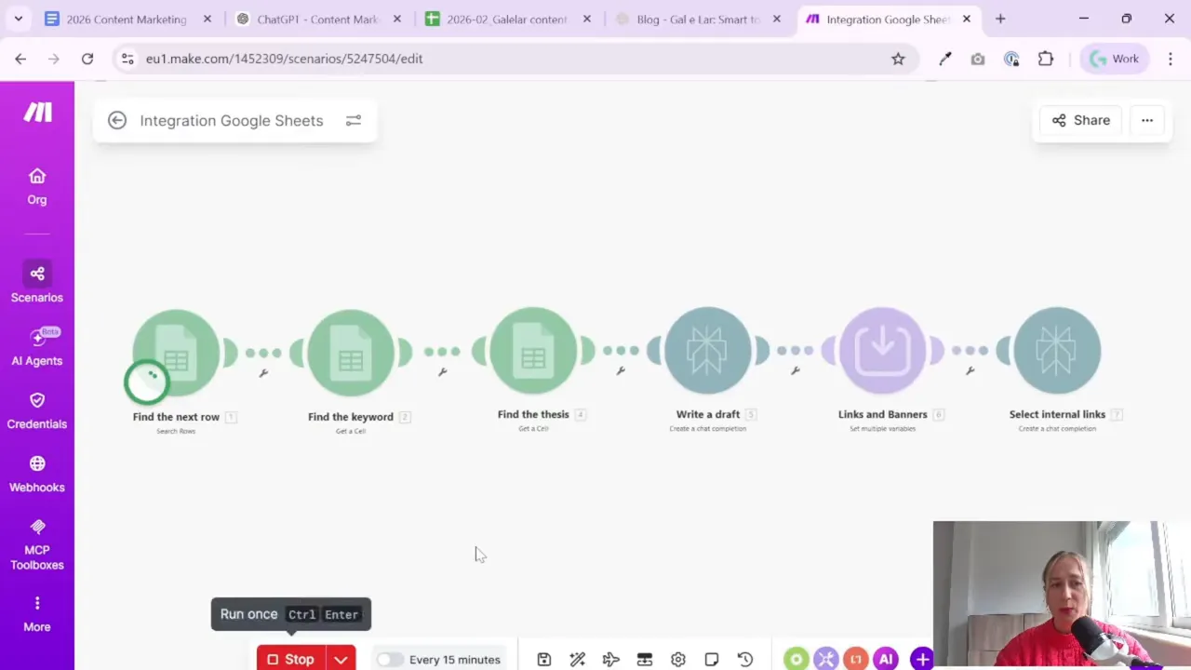Open the notes icon in toolbar
The height and width of the screenshot is (670, 1191).
click(712, 660)
